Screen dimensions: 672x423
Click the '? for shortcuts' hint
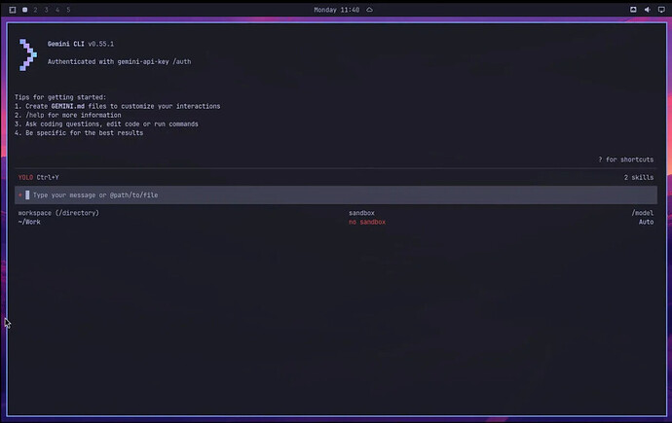[625, 159]
